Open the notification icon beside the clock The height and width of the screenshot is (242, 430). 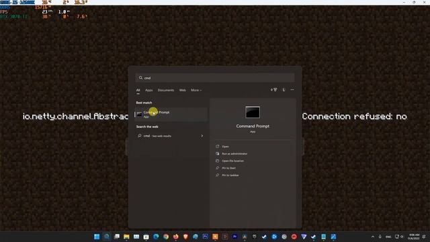pos(424,237)
